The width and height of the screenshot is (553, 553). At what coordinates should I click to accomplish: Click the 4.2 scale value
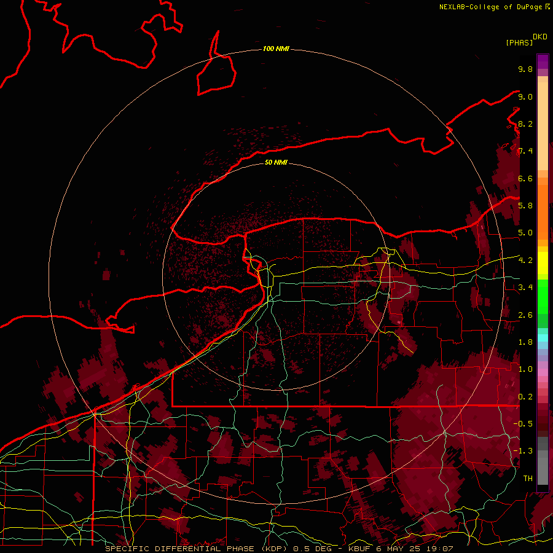pyautogui.click(x=525, y=261)
